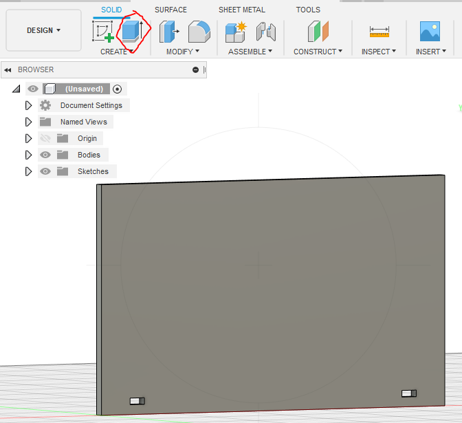The width and height of the screenshot is (462, 423).
Task: Select the Joint tool icon
Action: click(266, 31)
